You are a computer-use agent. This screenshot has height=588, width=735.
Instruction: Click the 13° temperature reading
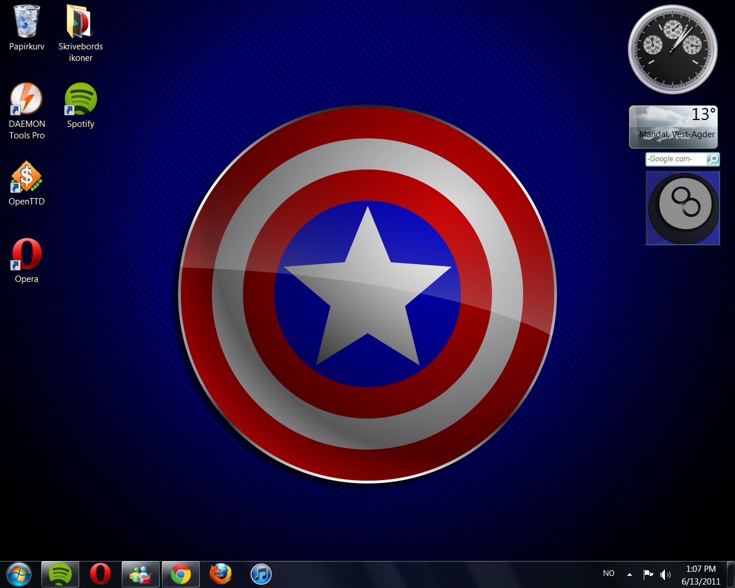[x=703, y=114]
